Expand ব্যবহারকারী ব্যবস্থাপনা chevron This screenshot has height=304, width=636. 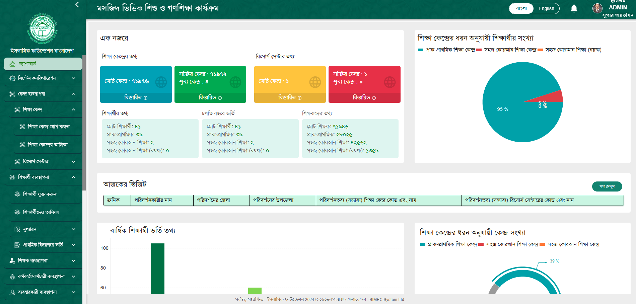point(73,292)
